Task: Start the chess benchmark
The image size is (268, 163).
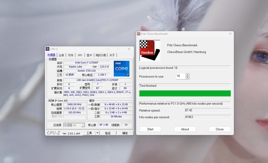Action: point(150,129)
